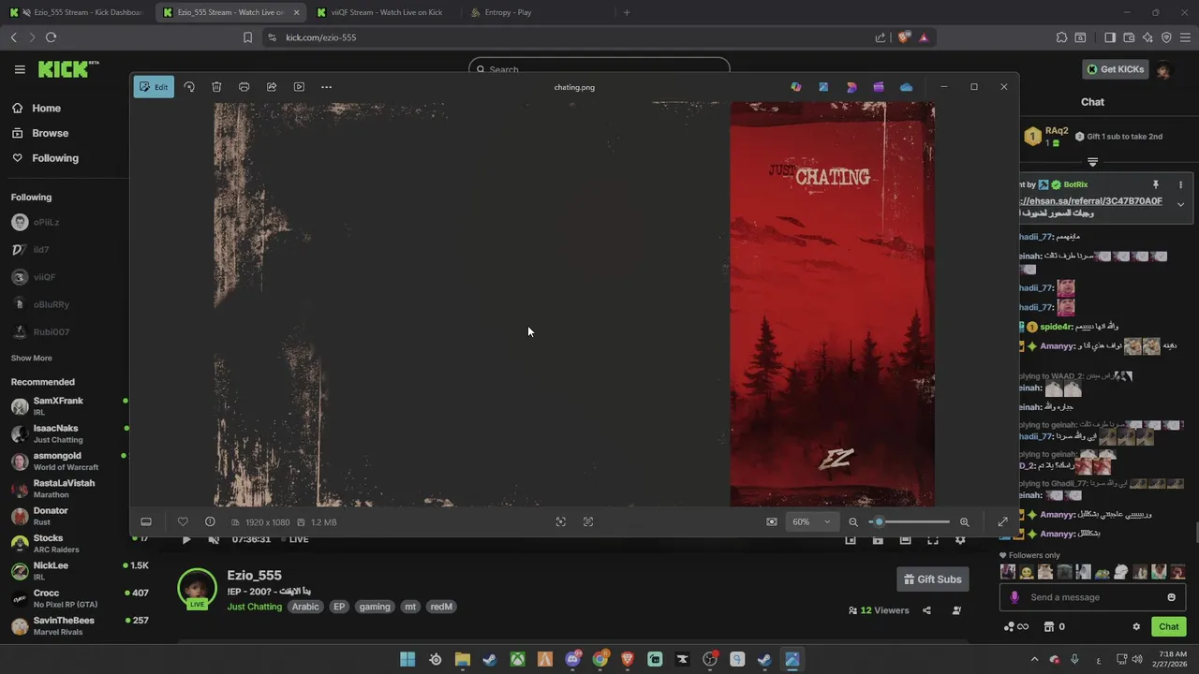The width and height of the screenshot is (1199, 674).
Task: Switch to viiQF Stream browser tab
Action: [x=387, y=12]
